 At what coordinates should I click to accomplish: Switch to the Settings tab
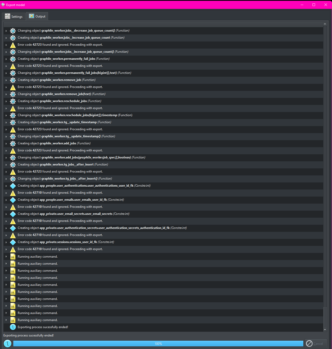14,16
